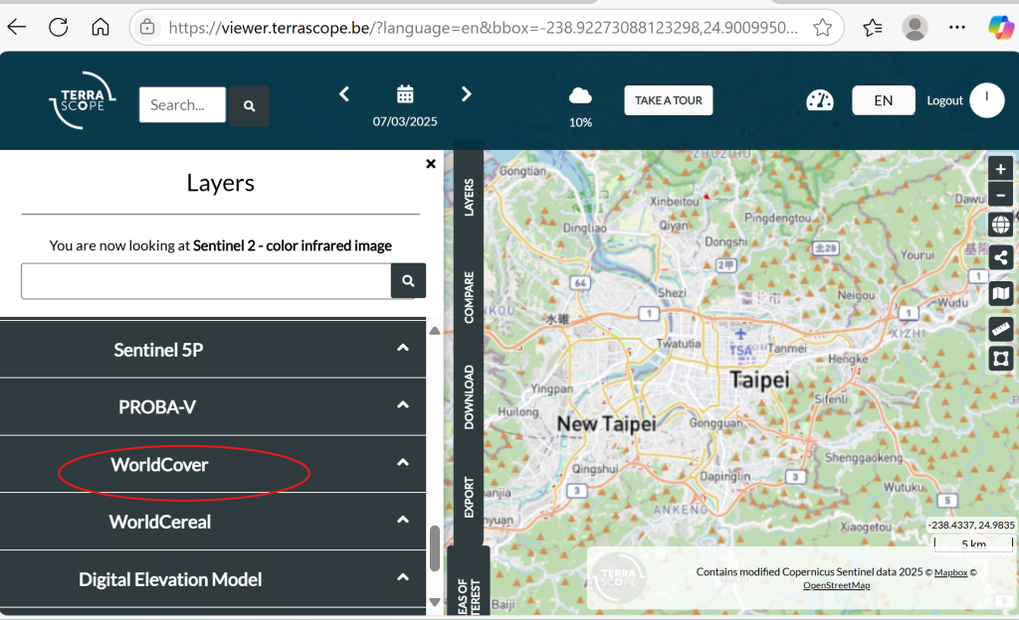Viewport: 1019px width, 620px height.
Task: Click the address bar URL
Action: click(483, 28)
